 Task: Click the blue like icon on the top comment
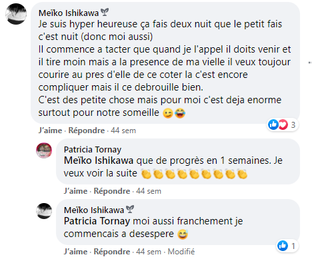(x=273, y=125)
